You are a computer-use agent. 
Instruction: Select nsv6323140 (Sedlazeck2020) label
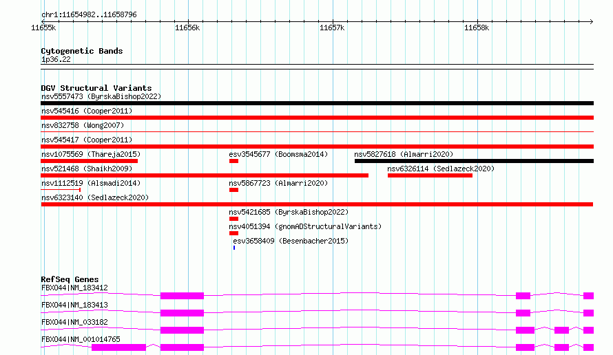(95, 197)
